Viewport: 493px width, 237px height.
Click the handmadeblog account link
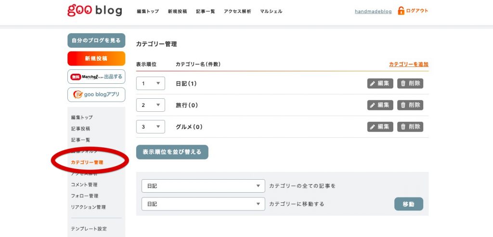pyautogui.click(x=373, y=12)
